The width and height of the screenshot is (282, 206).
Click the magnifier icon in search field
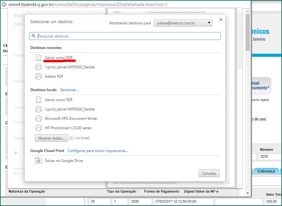(x=34, y=36)
